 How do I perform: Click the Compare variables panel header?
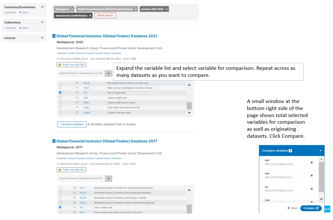coord(292,150)
